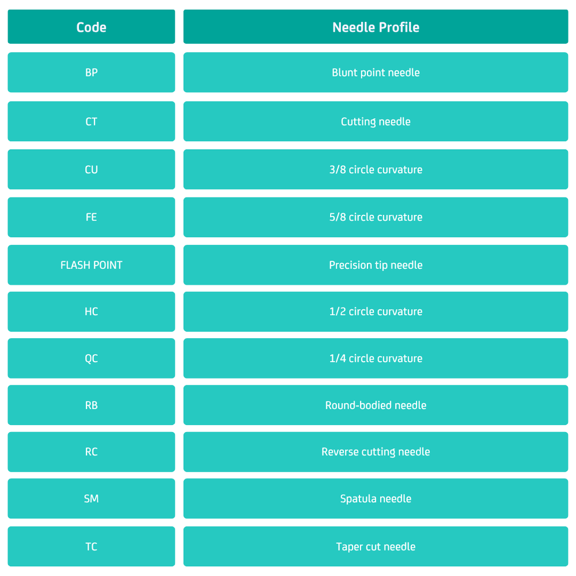Image resolution: width=576 pixels, height=576 pixels.
Task: Click the 3/8 circle curvature cell
Action: pyautogui.click(x=376, y=169)
